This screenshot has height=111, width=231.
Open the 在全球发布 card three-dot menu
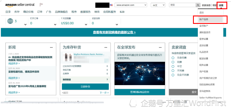pyautogui.click(x=160, y=47)
